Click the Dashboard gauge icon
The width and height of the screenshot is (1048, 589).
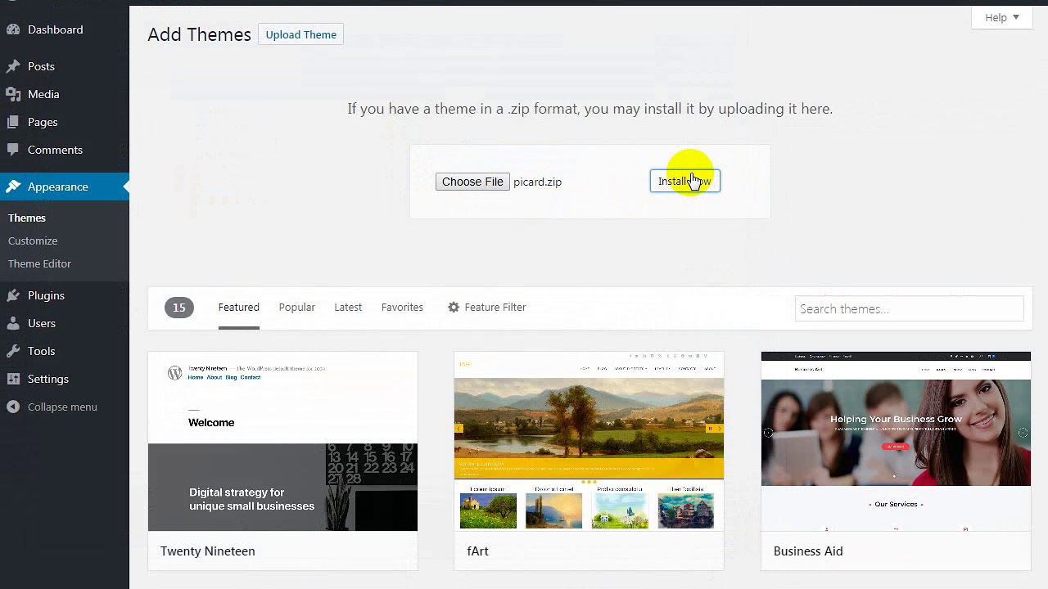tap(13, 29)
